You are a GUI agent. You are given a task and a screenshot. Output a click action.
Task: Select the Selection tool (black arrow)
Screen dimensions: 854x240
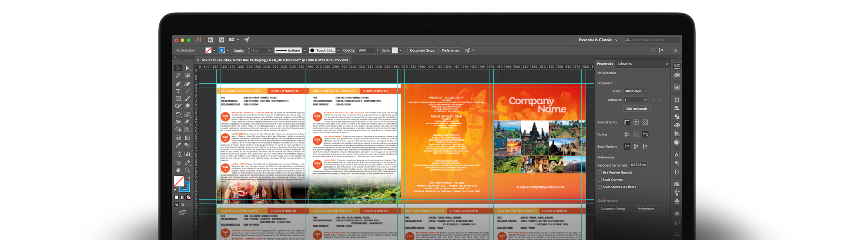[x=178, y=68]
